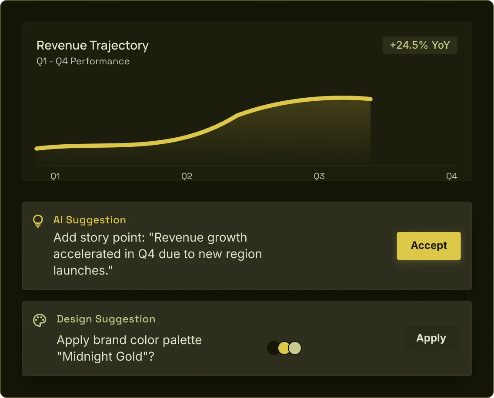
Task: Select the Q1 - Q4 Performance subtitle
Action: tap(83, 61)
